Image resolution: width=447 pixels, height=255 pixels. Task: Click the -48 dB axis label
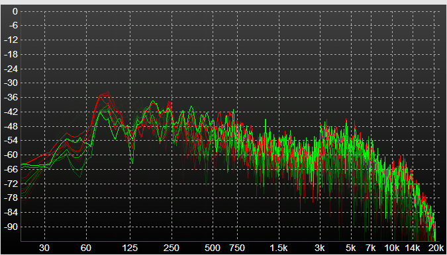click(11, 126)
